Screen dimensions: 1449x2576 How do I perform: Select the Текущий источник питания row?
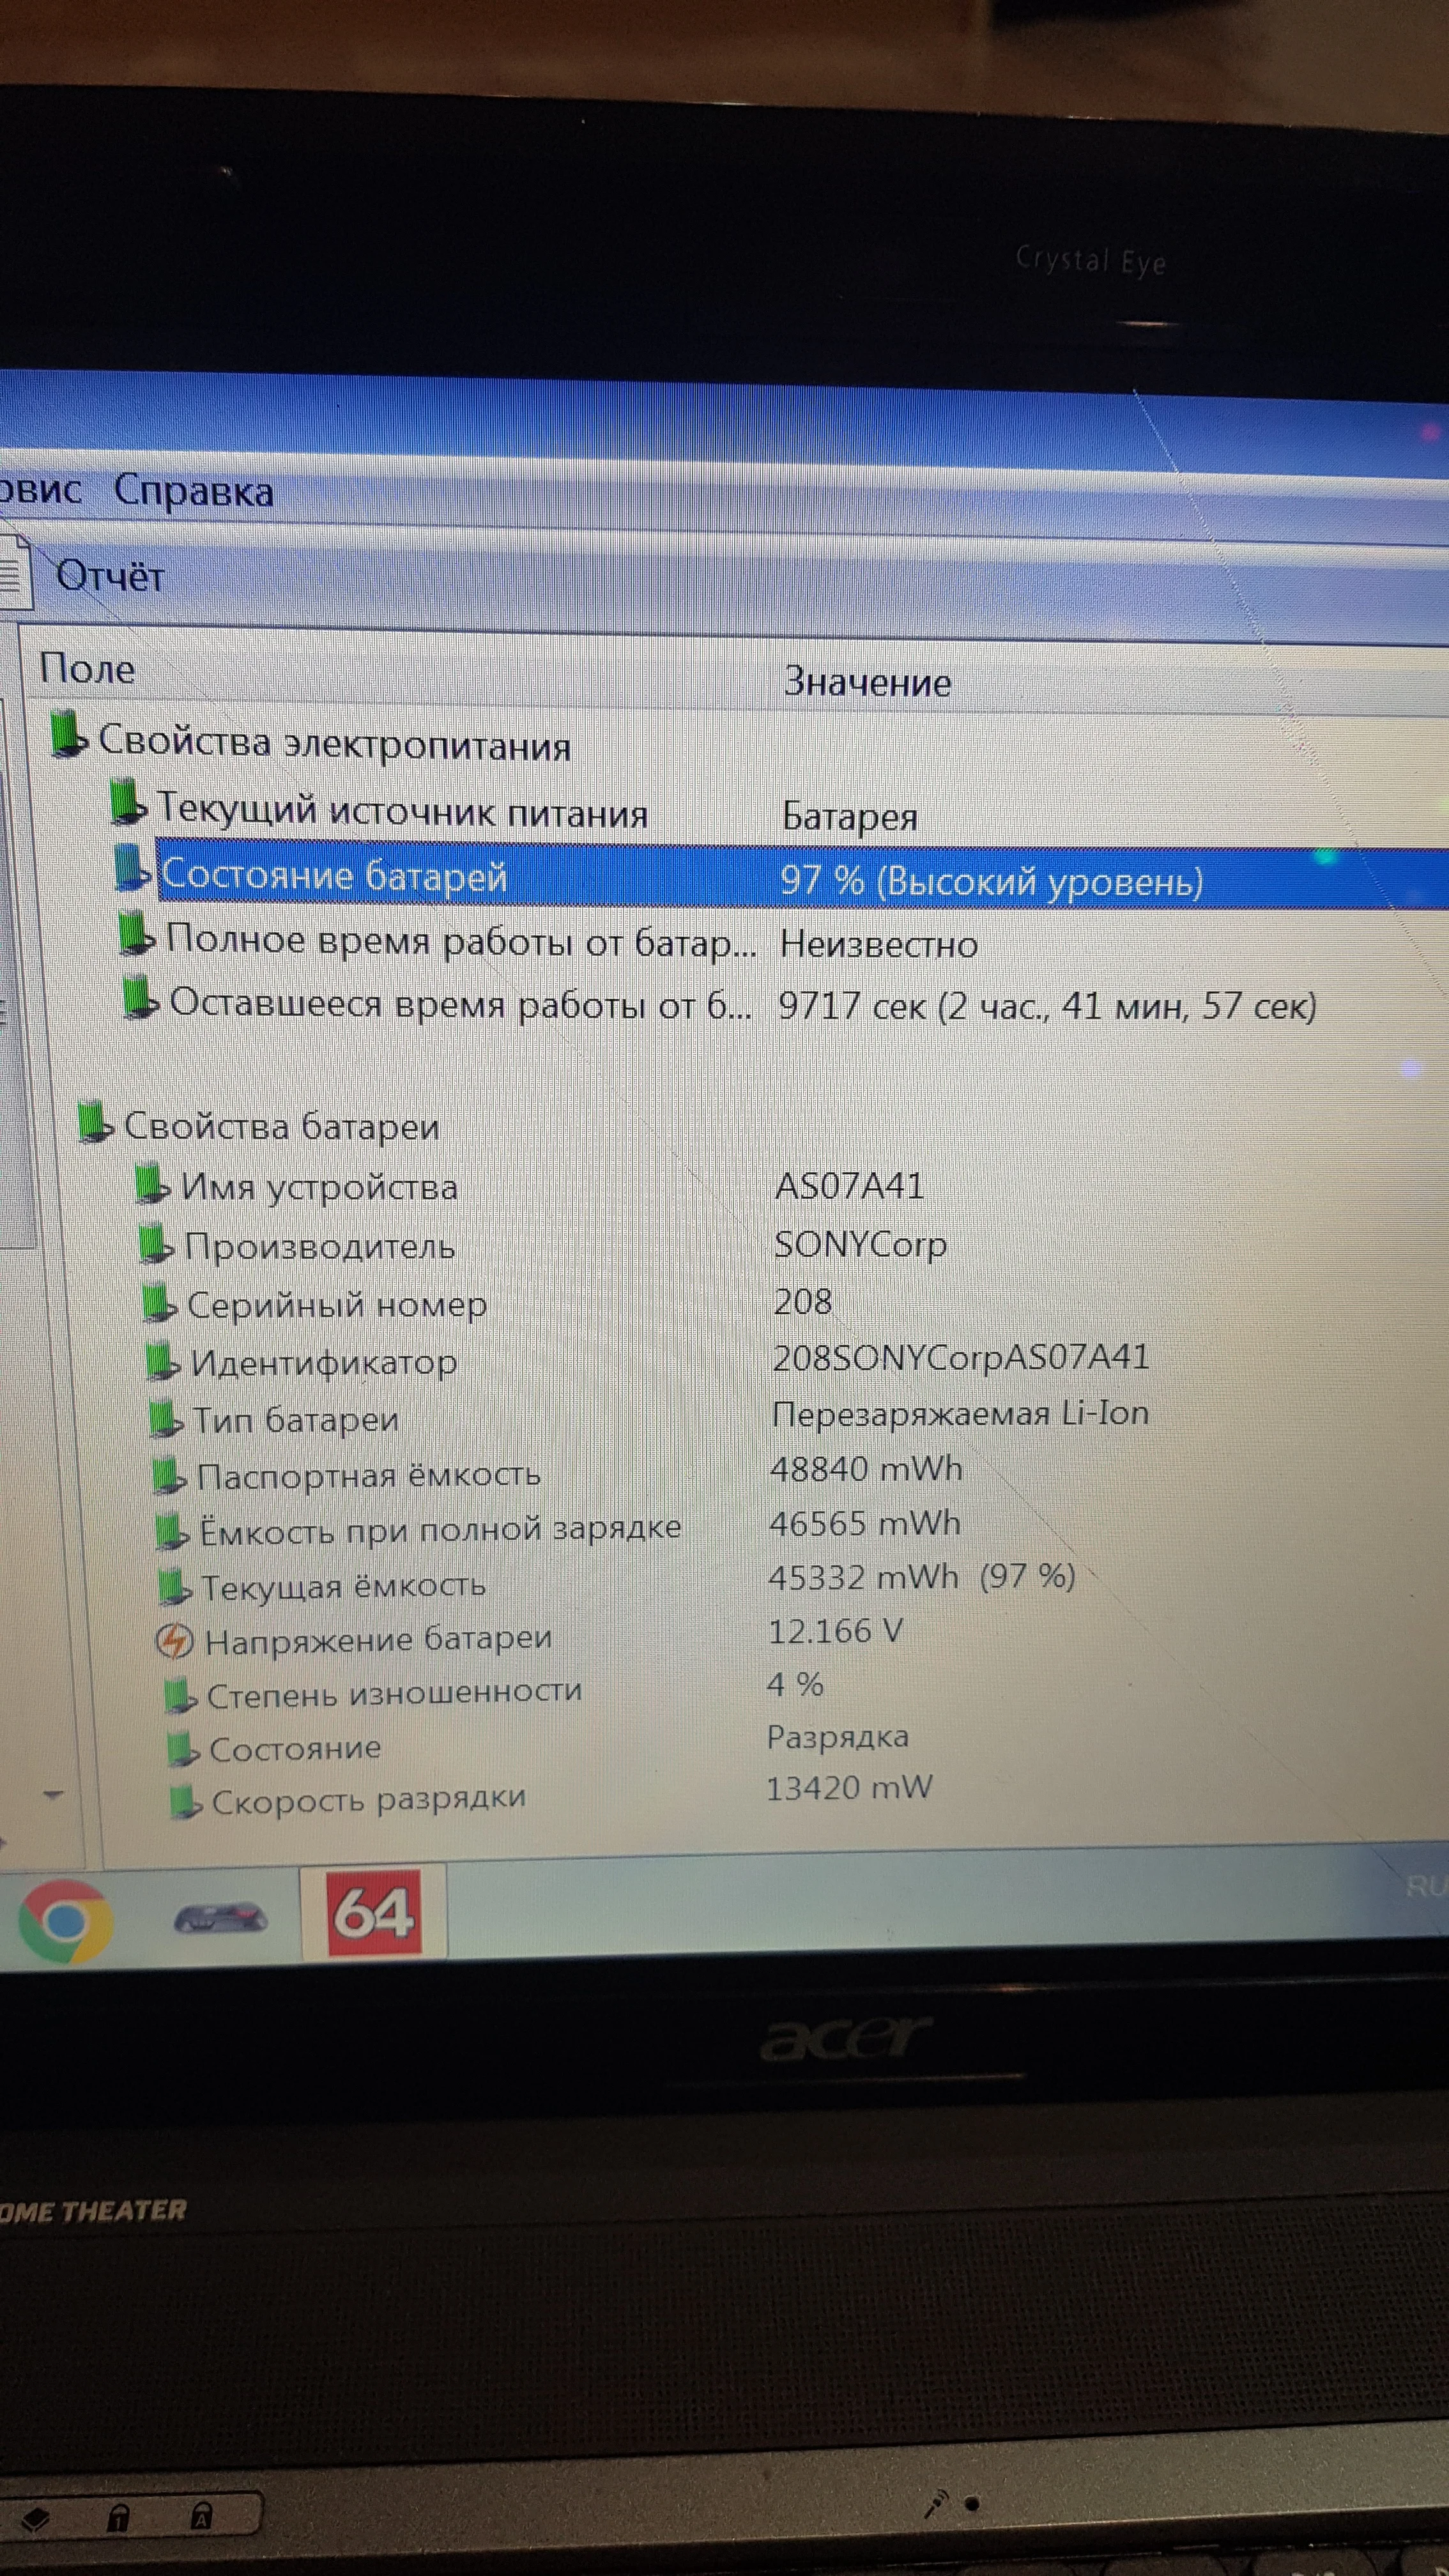tap(402, 810)
